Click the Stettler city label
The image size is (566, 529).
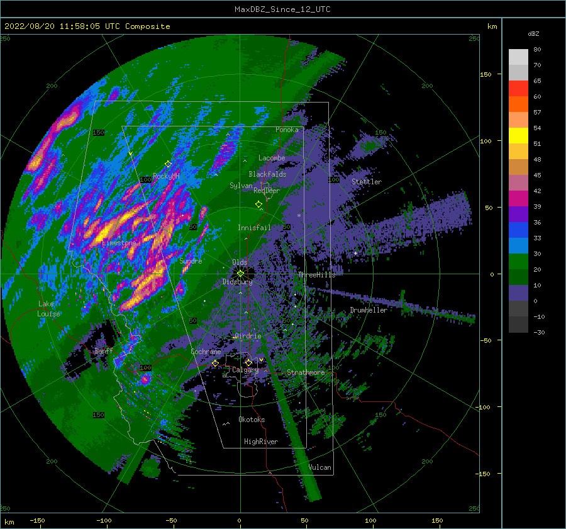(x=367, y=182)
